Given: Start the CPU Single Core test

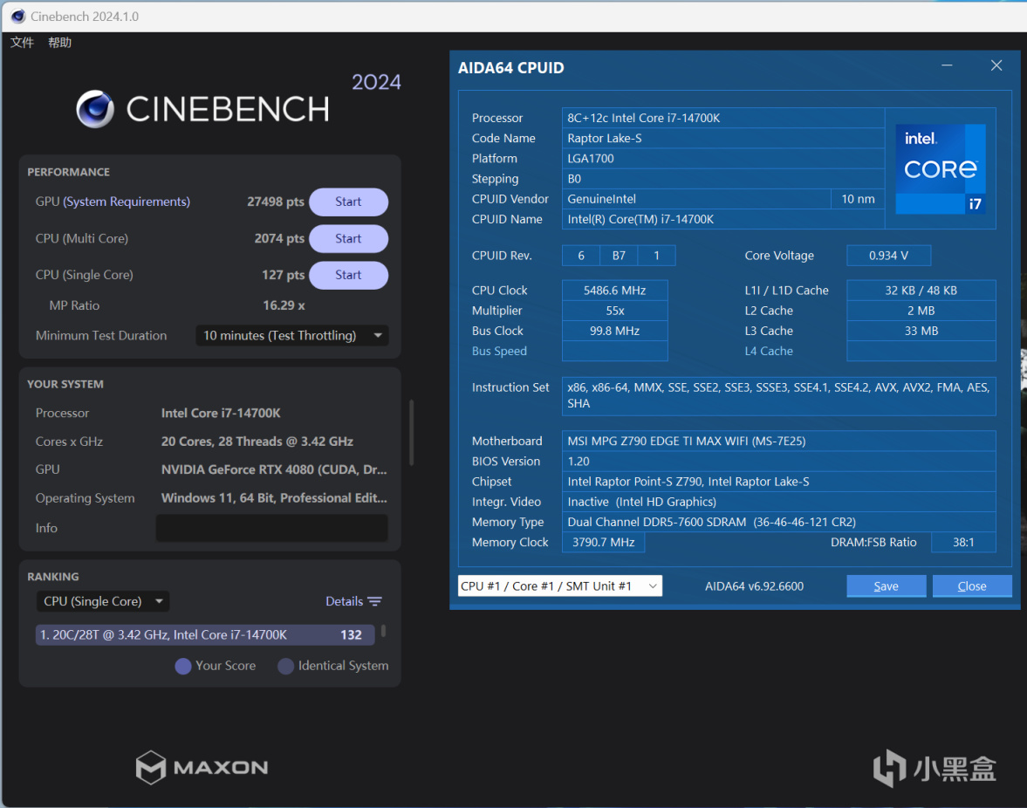Looking at the screenshot, I should click(348, 275).
